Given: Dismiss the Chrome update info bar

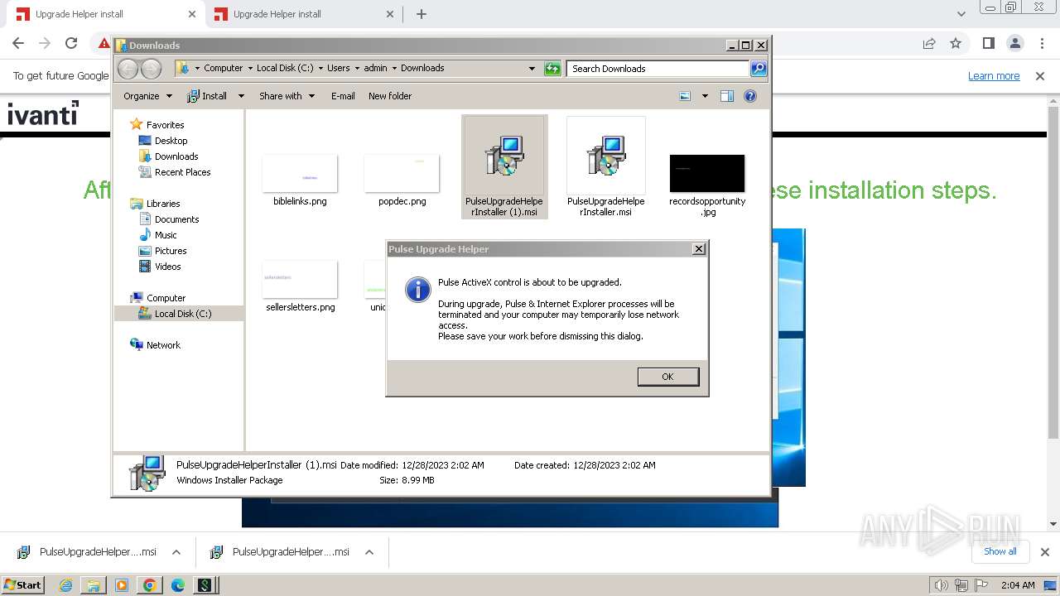Looking at the screenshot, I should pyautogui.click(x=1040, y=76).
